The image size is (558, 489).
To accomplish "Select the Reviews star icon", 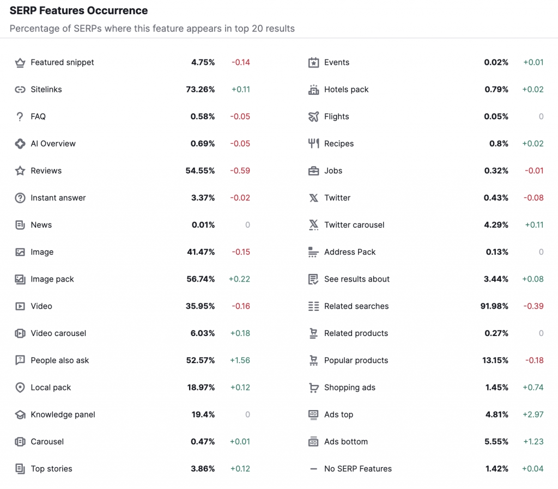I will [x=20, y=170].
